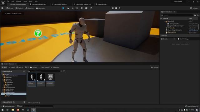Viewport: 200px width, 112px height.
Task: Click the Type column header
Action: pyautogui.click(x=190, y=18)
